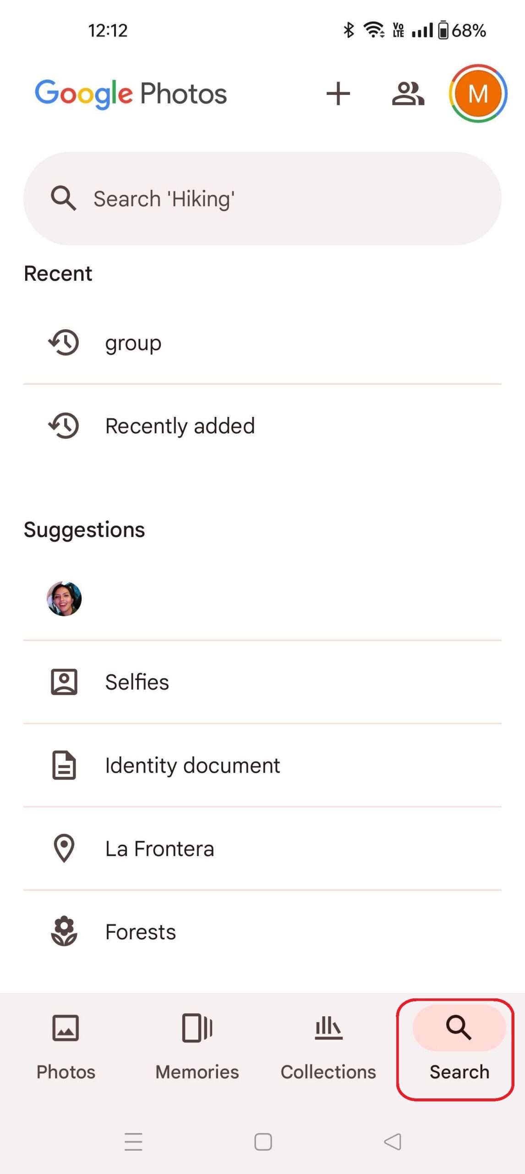Viewport: 525px width, 1174px height.
Task: Tap the Identity document file icon
Action: point(64,765)
